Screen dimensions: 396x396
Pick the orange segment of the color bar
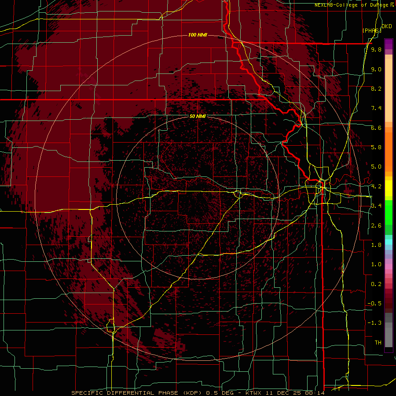pos(389,151)
